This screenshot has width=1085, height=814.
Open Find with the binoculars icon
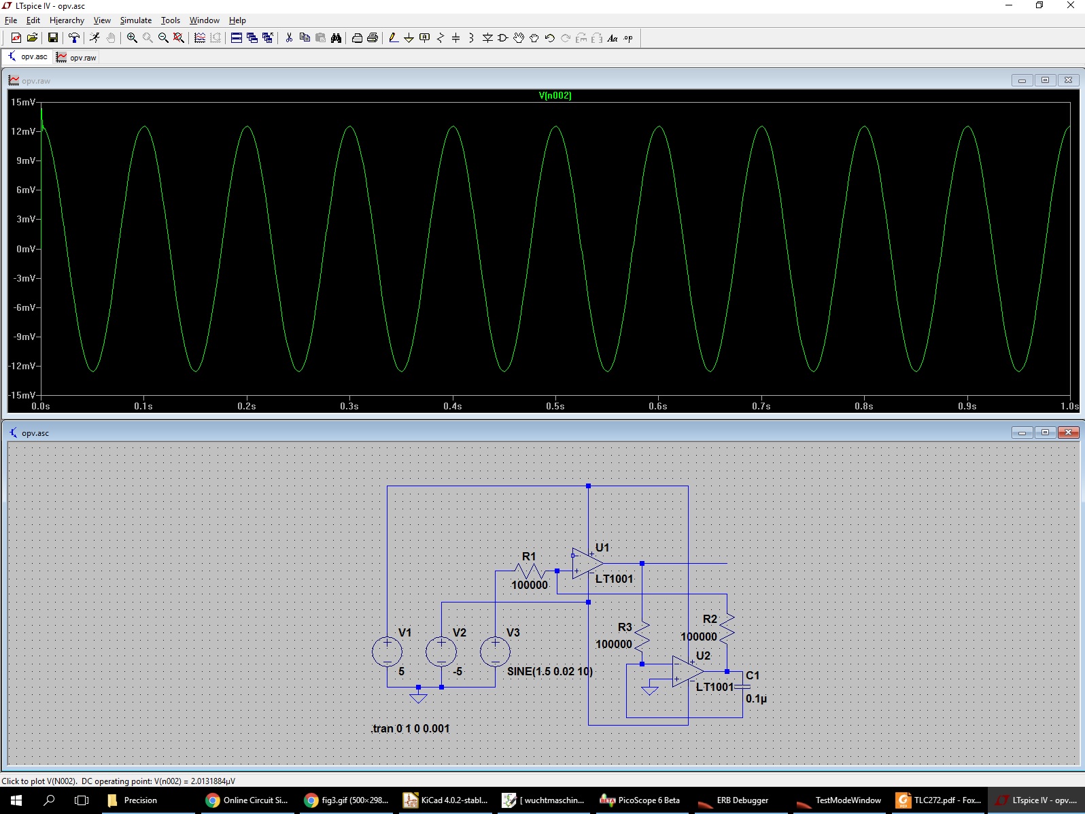click(336, 38)
